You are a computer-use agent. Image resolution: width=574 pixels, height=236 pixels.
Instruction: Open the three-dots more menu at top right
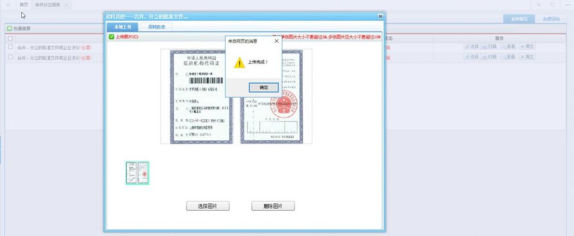(566, 5)
